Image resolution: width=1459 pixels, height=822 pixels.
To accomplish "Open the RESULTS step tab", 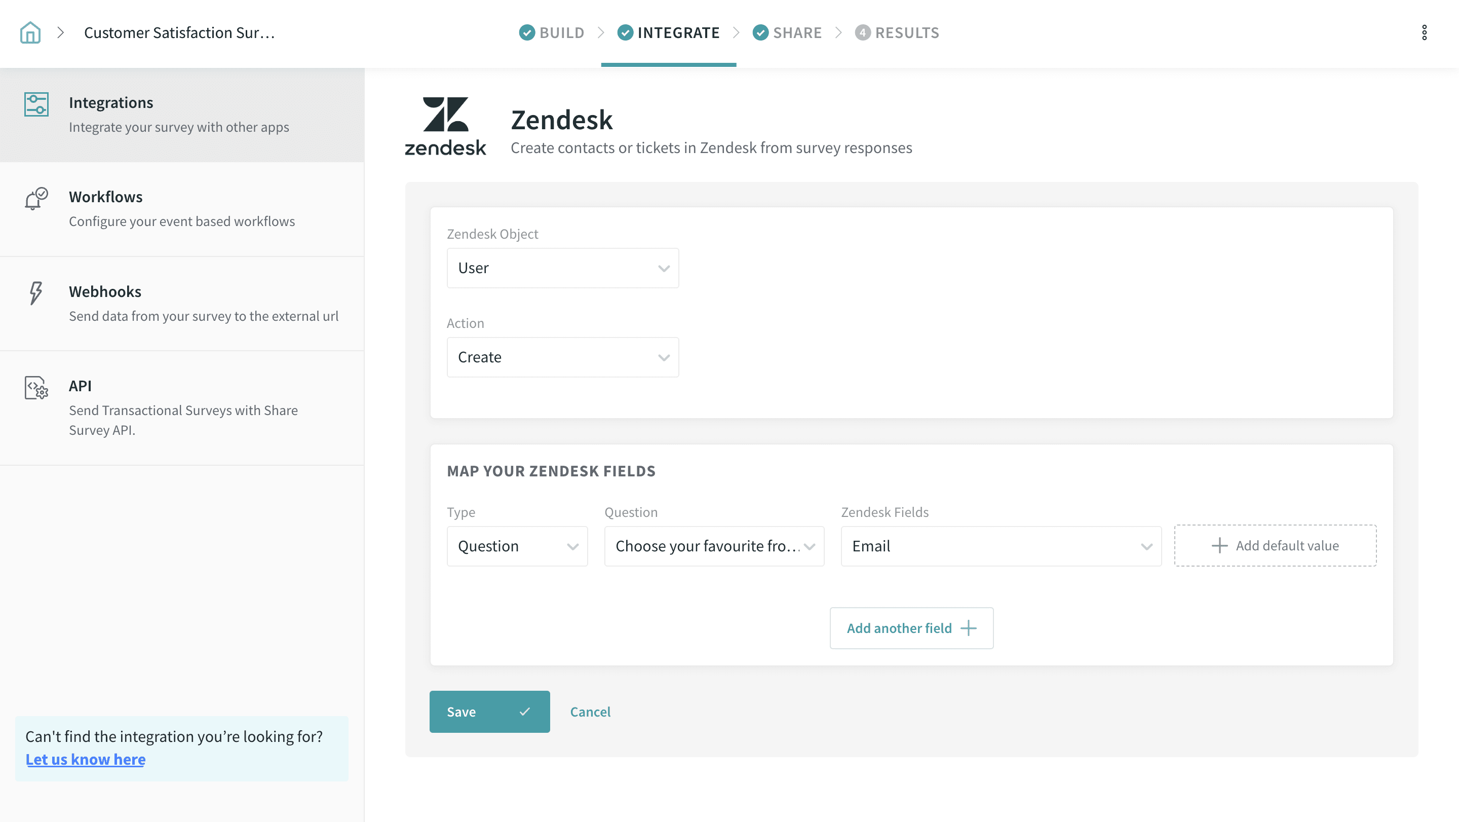I will point(897,33).
